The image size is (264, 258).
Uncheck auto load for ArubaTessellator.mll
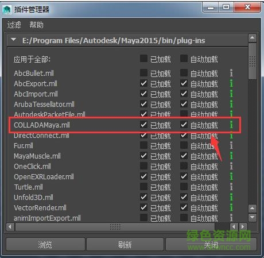click(184, 104)
